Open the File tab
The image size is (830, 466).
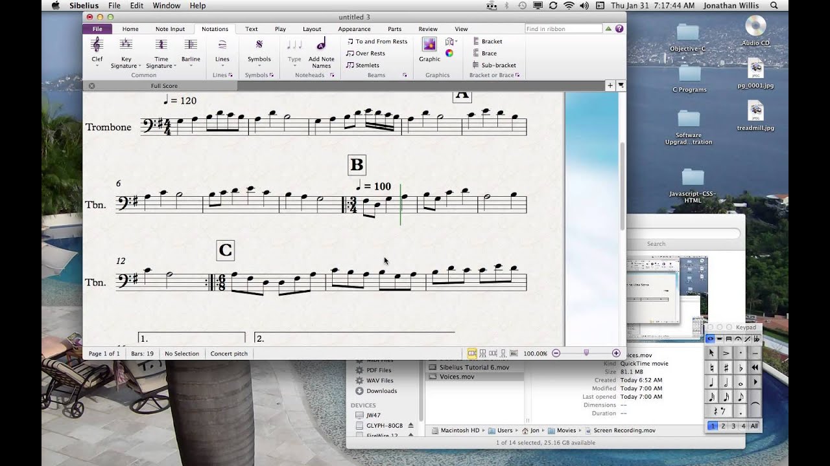coord(97,28)
